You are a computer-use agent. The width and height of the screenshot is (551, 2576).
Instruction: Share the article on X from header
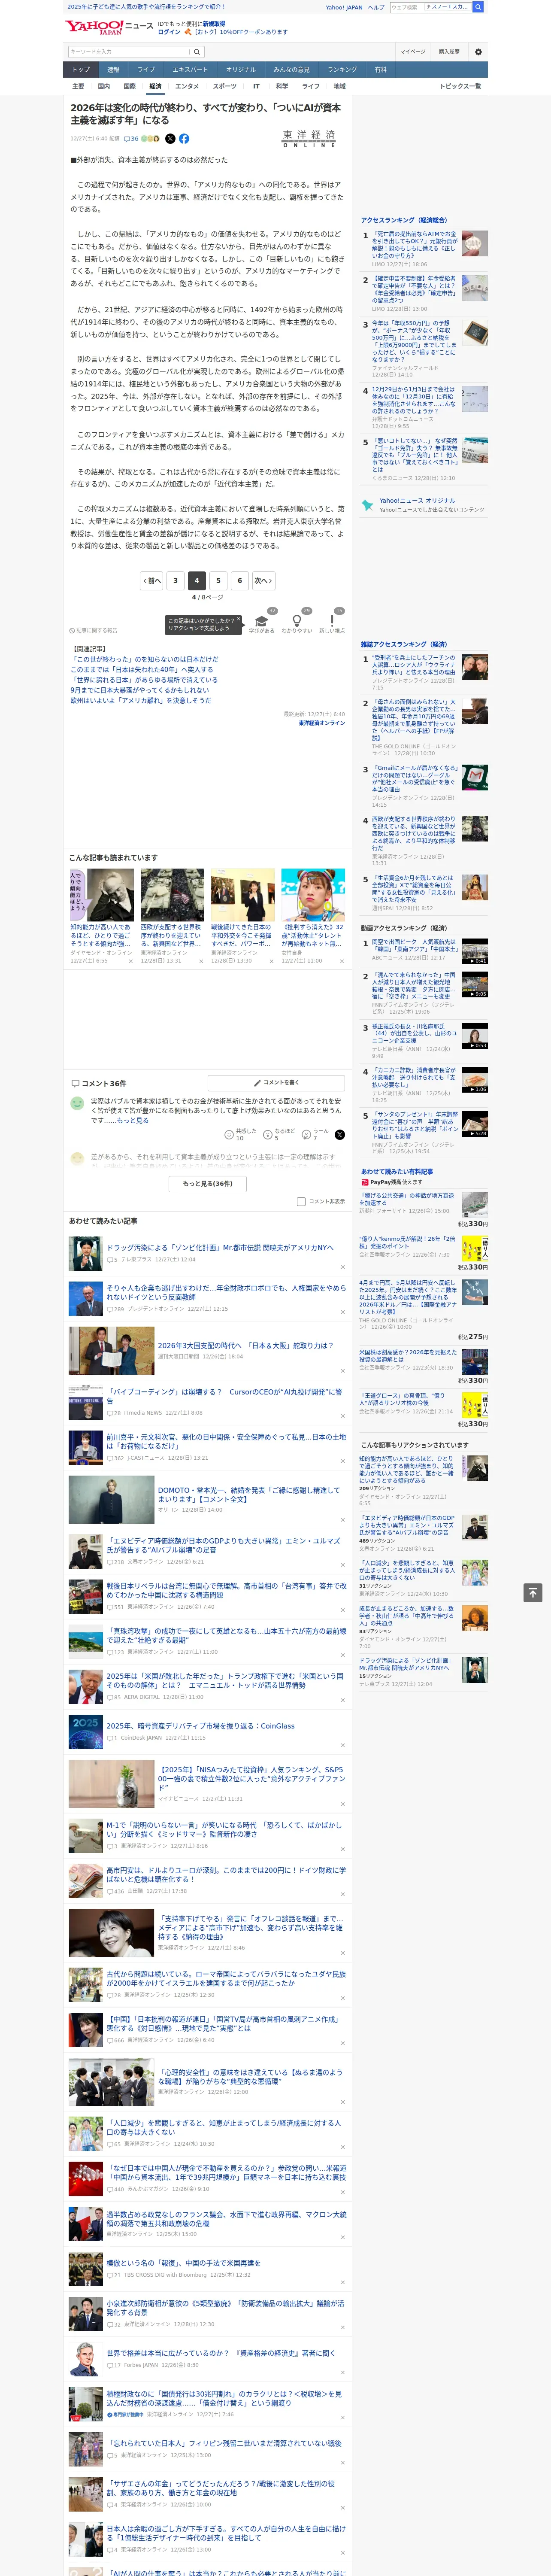[170, 139]
